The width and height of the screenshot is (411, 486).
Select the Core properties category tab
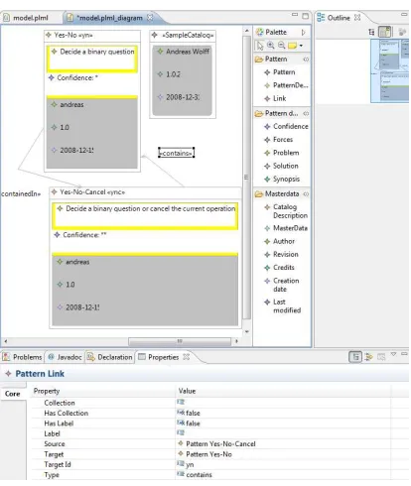click(x=13, y=394)
